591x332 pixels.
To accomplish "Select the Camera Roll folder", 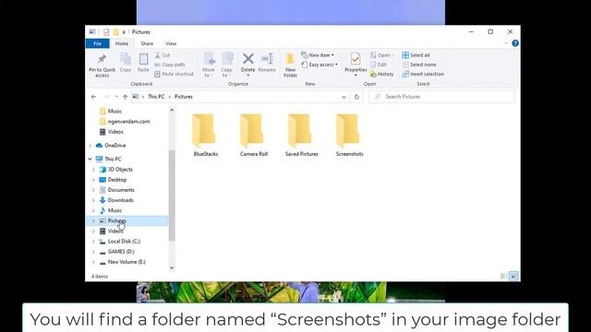I will [254, 136].
